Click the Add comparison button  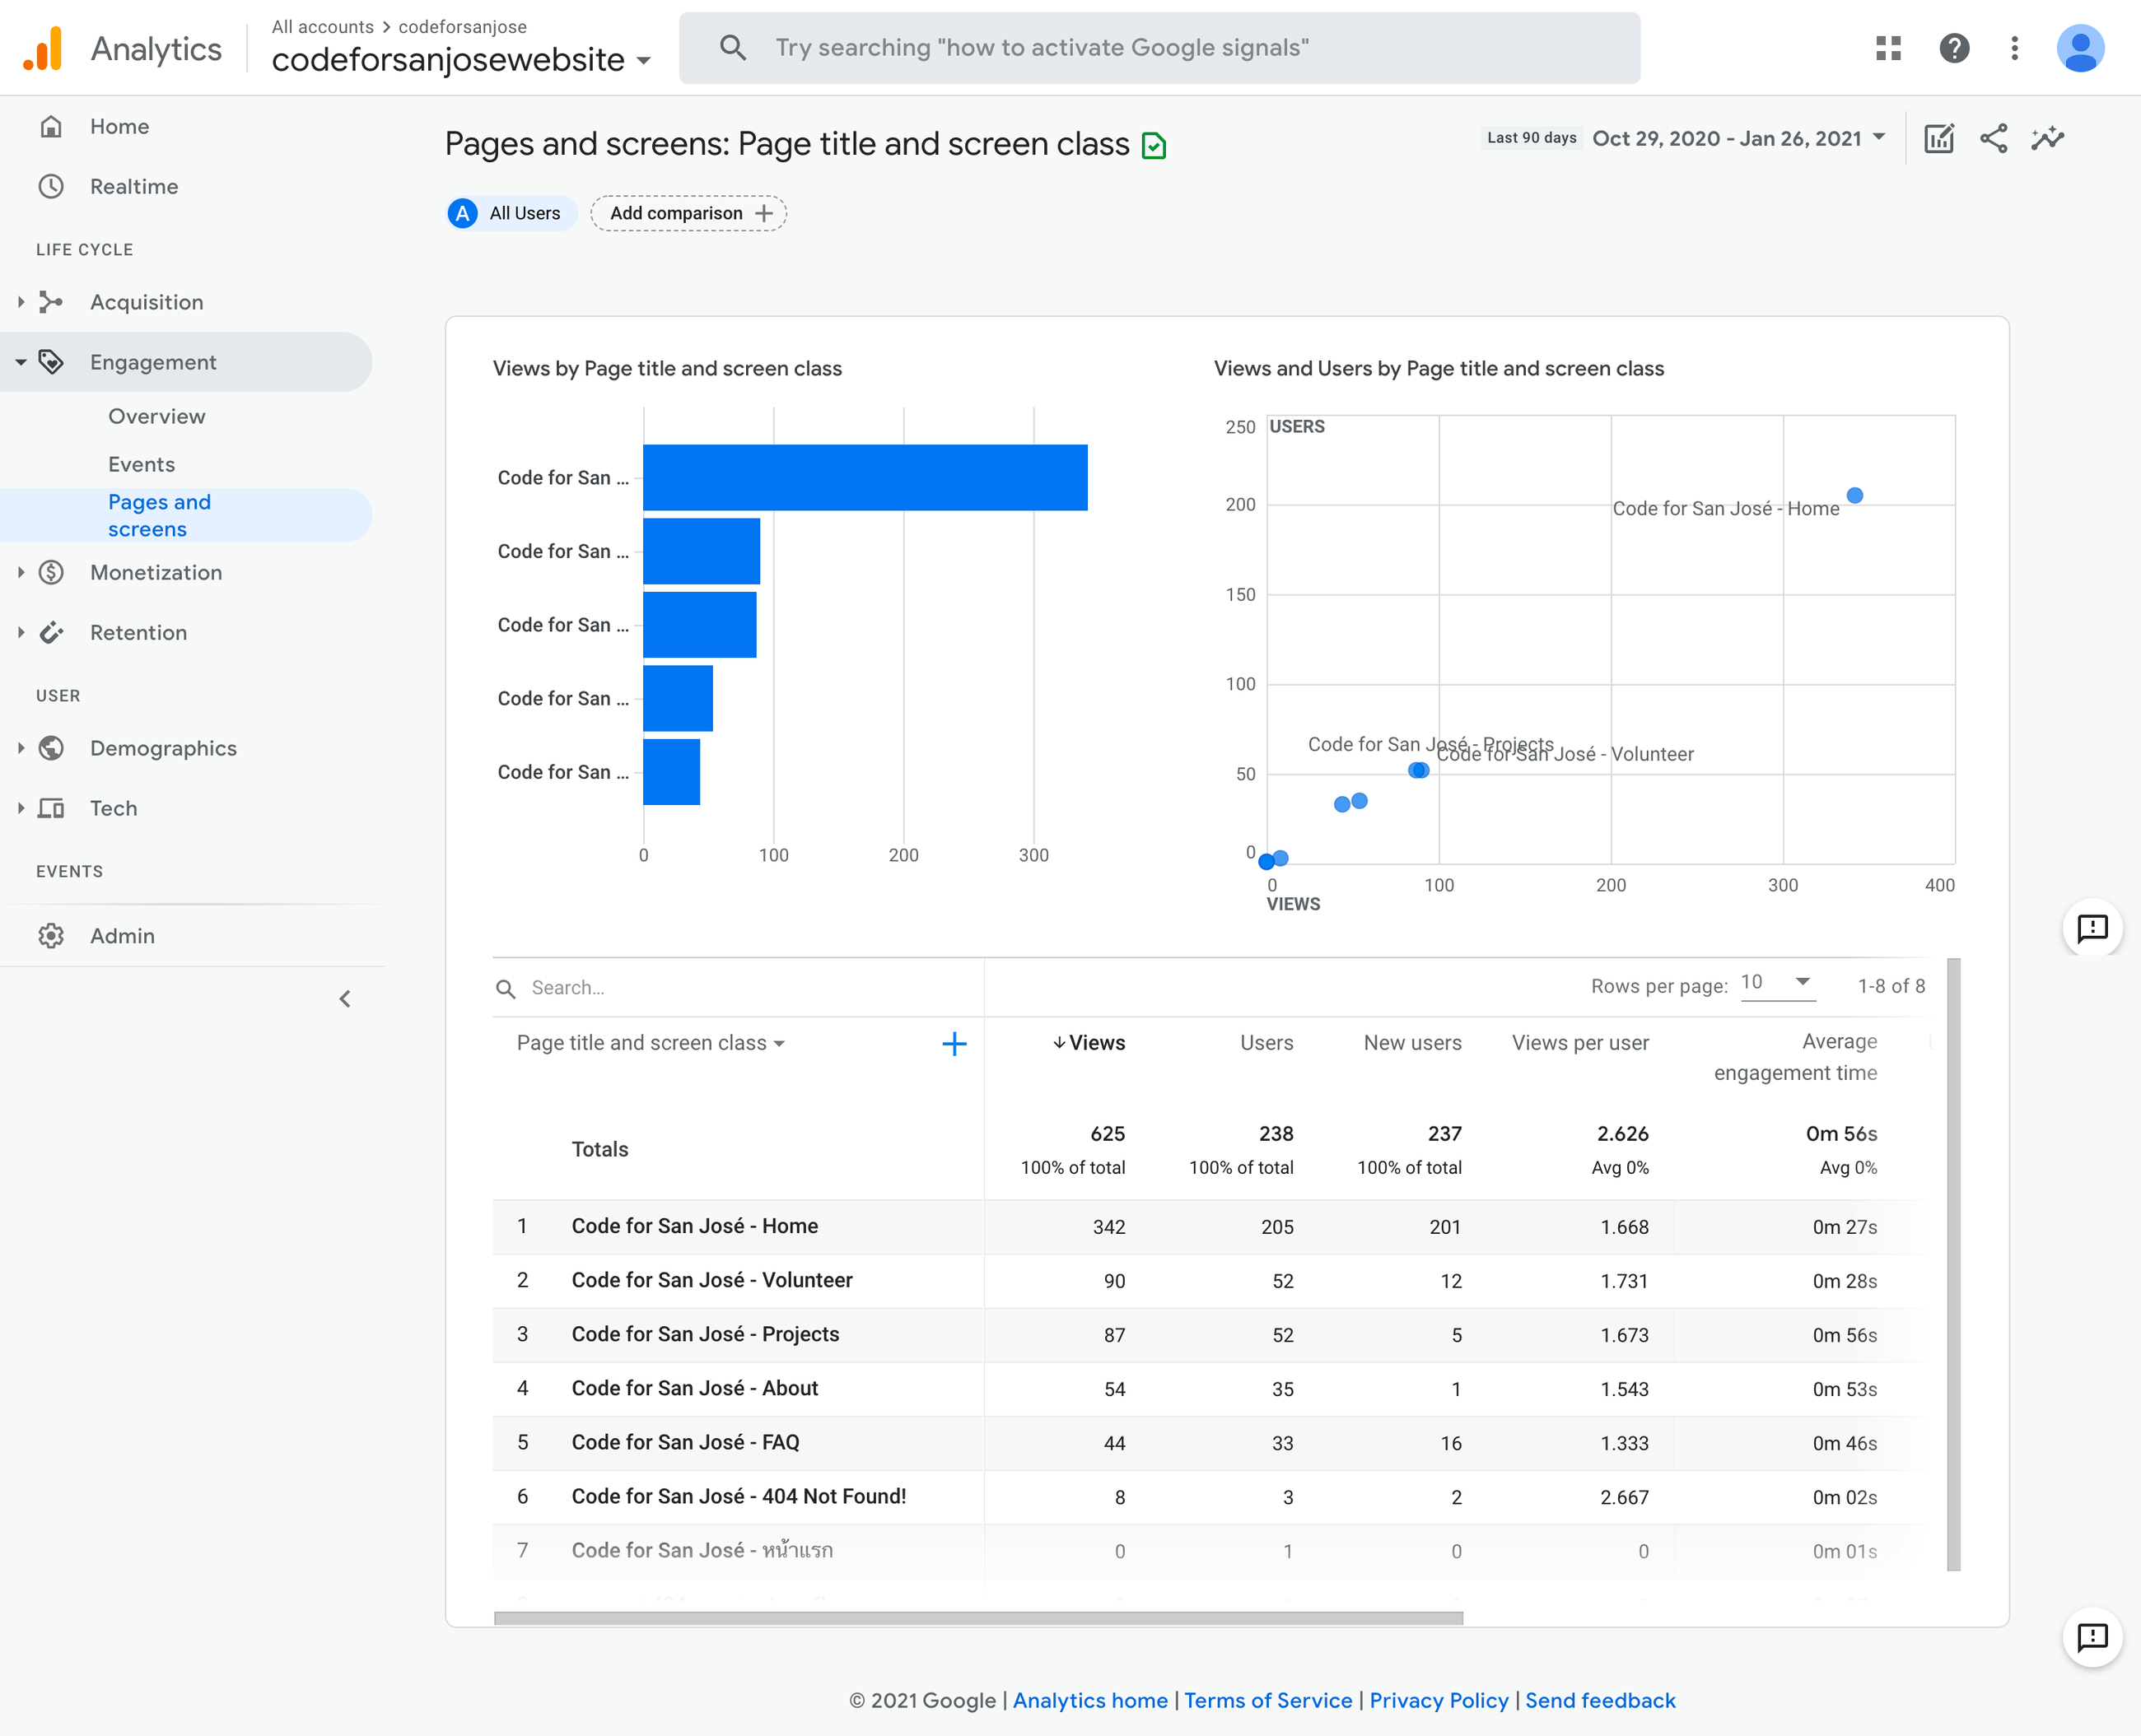click(x=688, y=213)
